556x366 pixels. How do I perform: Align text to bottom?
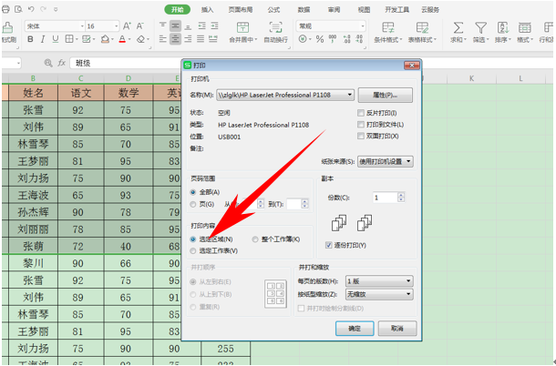188,25
